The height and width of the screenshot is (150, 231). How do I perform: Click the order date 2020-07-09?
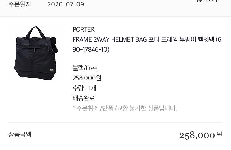pos(66,4)
